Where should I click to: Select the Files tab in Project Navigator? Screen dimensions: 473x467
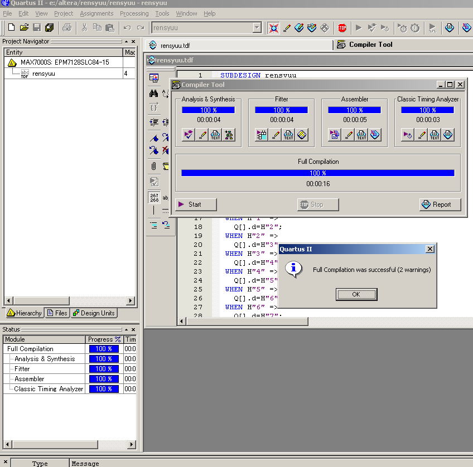coord(57,313)
